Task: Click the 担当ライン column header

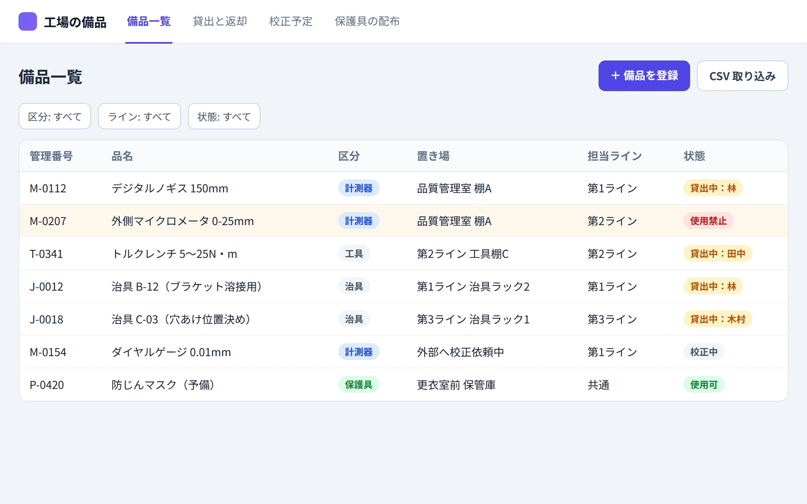Action: tap(614, 156)
